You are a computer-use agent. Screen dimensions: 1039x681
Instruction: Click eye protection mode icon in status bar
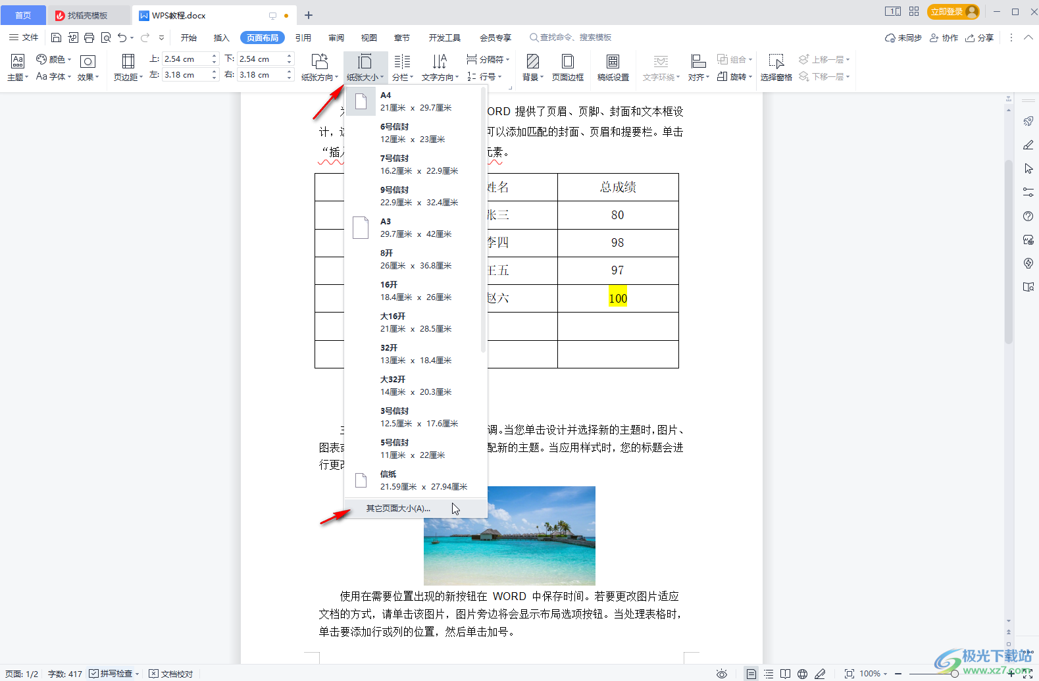pyautogui.click(x=722, y=674)
